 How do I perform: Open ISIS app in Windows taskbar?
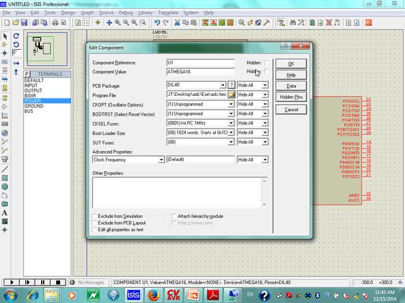click(x=134, y=295)
